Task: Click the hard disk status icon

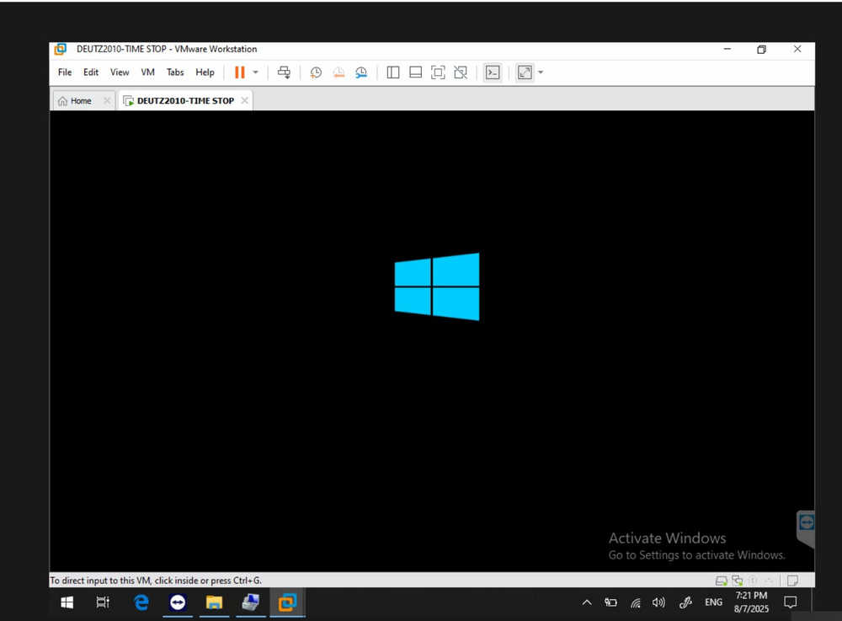Action: coord(722,581)
